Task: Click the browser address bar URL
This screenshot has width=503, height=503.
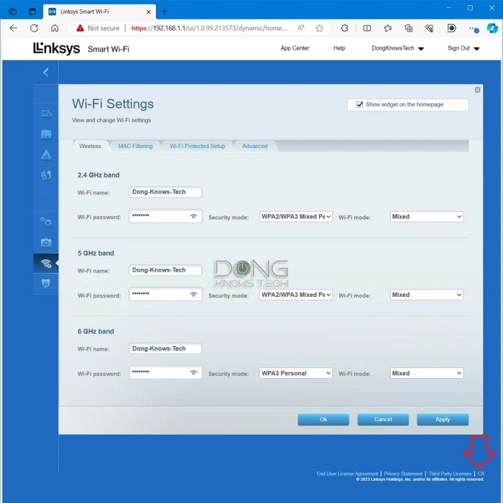Action: tap(210, 28)
